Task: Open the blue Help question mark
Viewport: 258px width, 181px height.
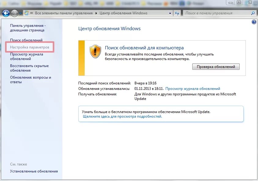Action: pyautogui.click(x=254, y=22)
